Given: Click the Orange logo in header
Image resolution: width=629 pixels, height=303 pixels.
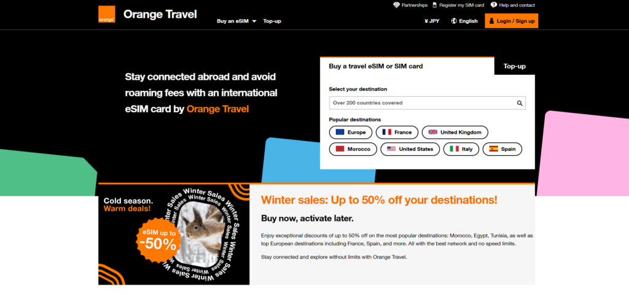Looking at the screenshot, I should coord(107,14).
